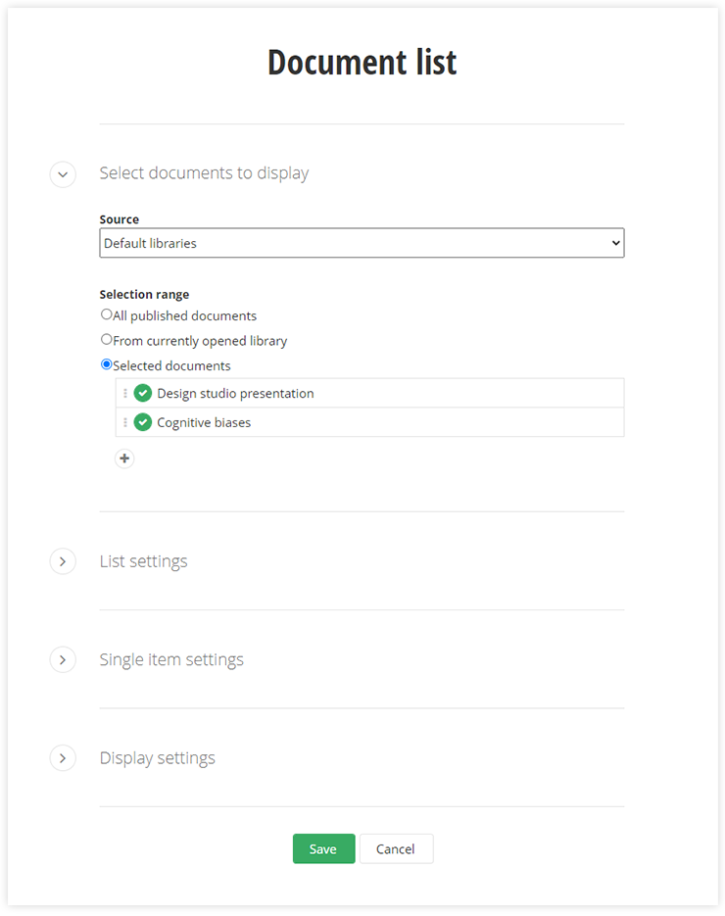
Task: Click the 'Single item settings' section title
Action: 171,659
